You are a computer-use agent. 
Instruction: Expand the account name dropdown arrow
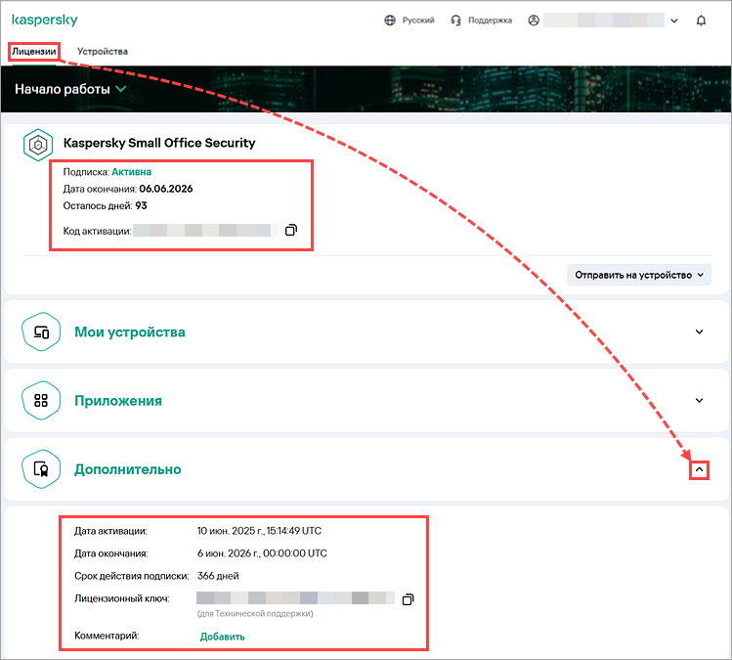point(674,21)
